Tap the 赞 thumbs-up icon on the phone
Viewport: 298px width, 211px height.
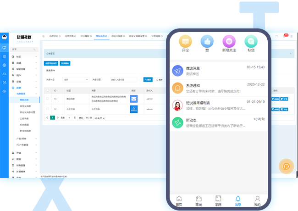pyautogui.click(x=207, y=41)
